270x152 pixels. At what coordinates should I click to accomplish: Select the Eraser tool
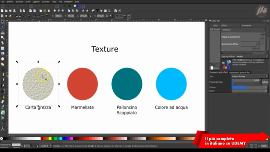pyautogui.click(x=3, y=102)
